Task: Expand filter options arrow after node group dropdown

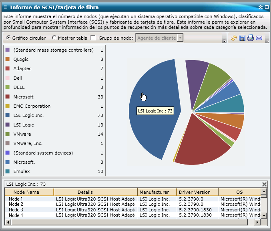Action: click(x=224, y=41)
